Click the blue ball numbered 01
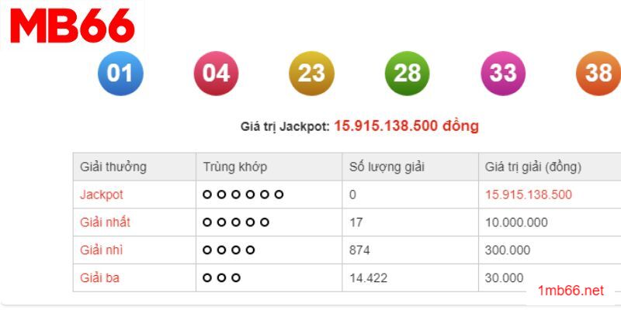This screenshot has height=310, width=621. (x=120, y=74)
